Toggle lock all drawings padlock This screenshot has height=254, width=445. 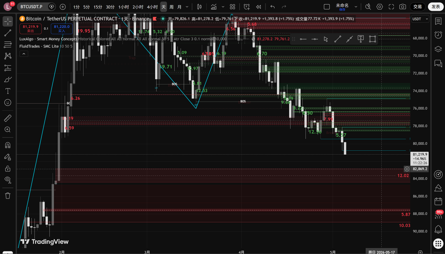pyautogui.click(x=7, y=168)
